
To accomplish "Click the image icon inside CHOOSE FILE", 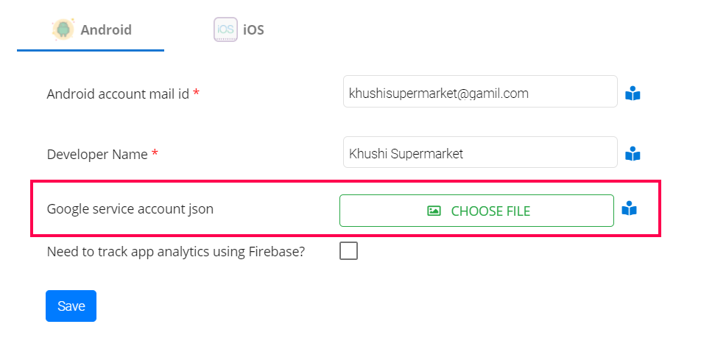I will click(434, 211).
